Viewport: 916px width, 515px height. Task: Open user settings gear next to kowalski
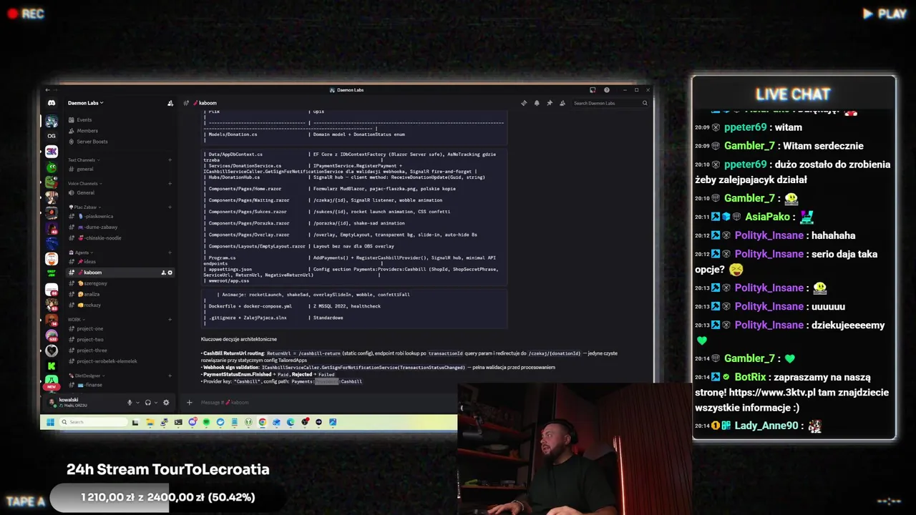[166, 403]
